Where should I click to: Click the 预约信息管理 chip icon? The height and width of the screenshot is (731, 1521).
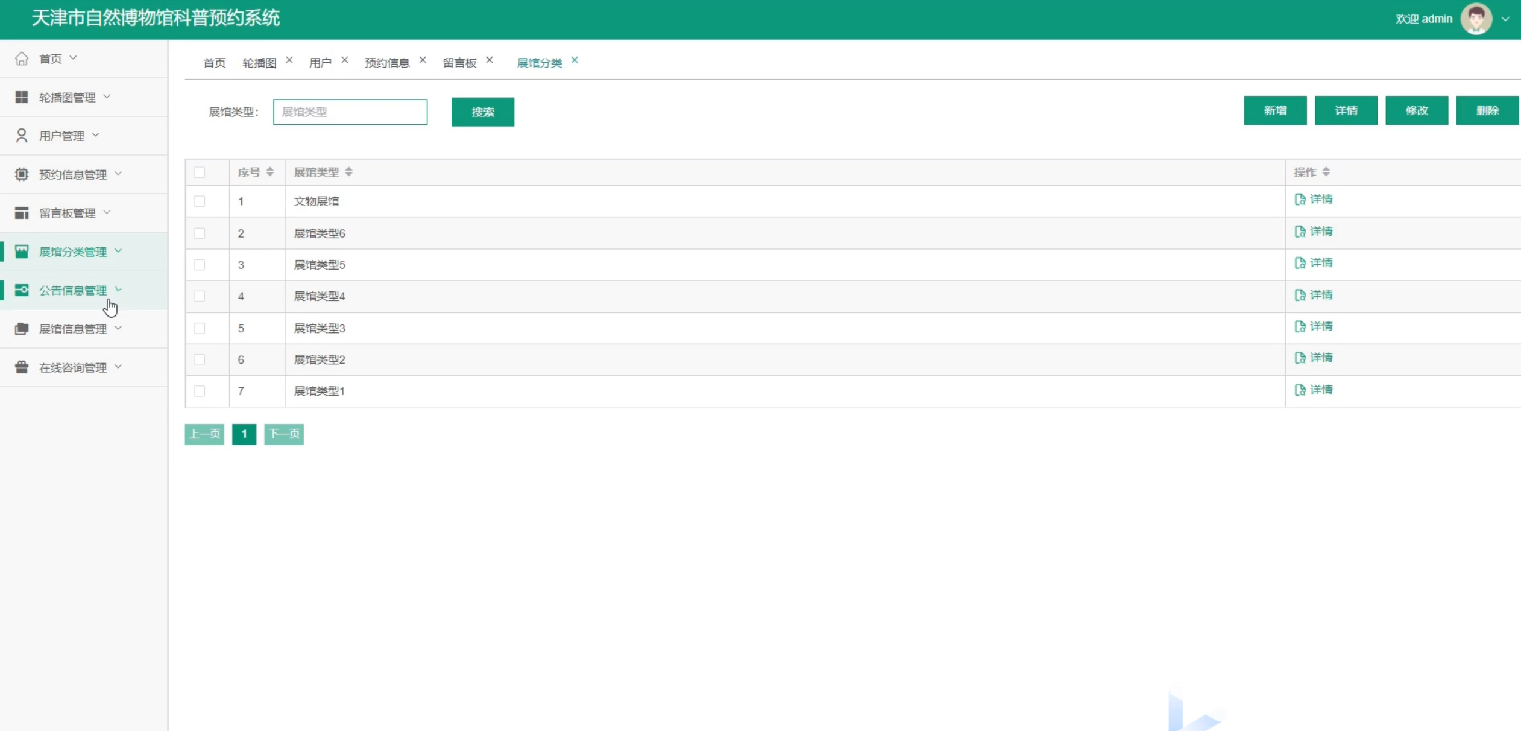tap(22, 174)
